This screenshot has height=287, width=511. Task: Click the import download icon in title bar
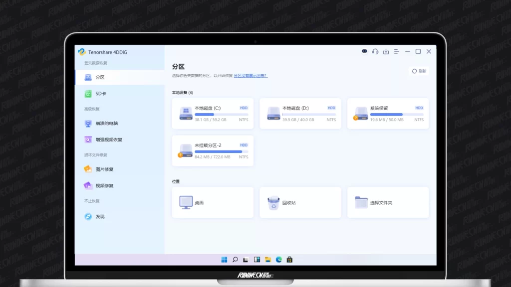[386, 51]
